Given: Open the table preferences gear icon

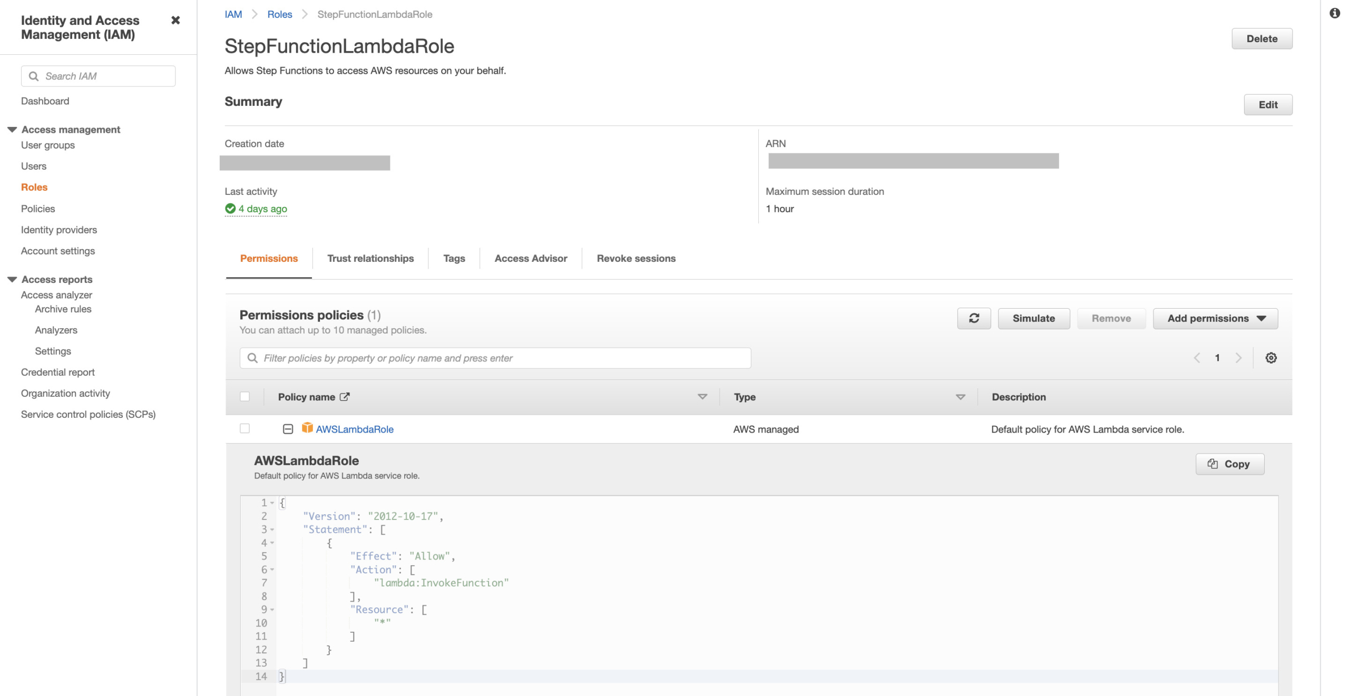Looking at the screenshot, I should 1271,358.
